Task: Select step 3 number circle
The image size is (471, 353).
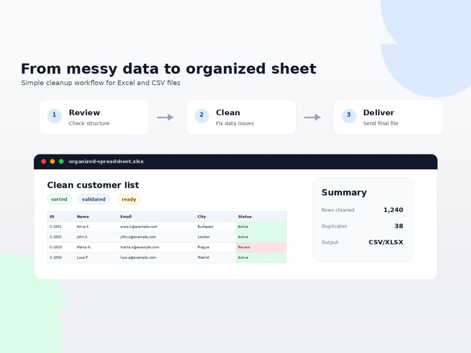Action: click(349, 116)
